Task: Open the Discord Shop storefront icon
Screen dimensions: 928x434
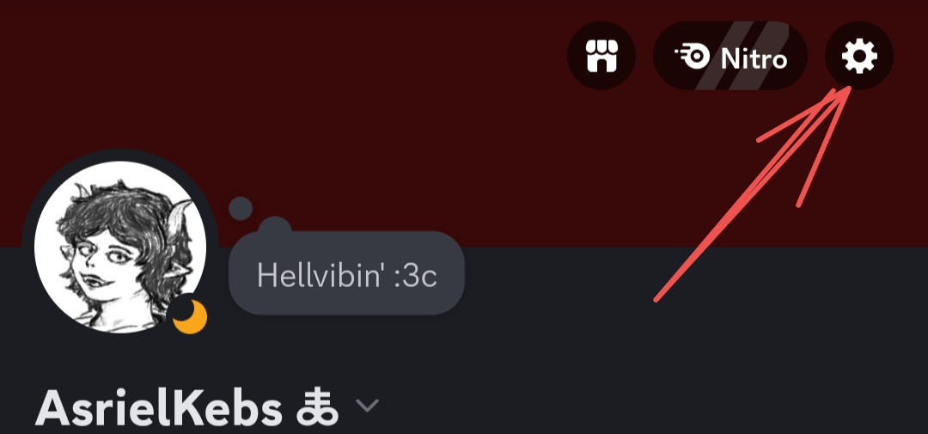Action: [x=601, y=56]
